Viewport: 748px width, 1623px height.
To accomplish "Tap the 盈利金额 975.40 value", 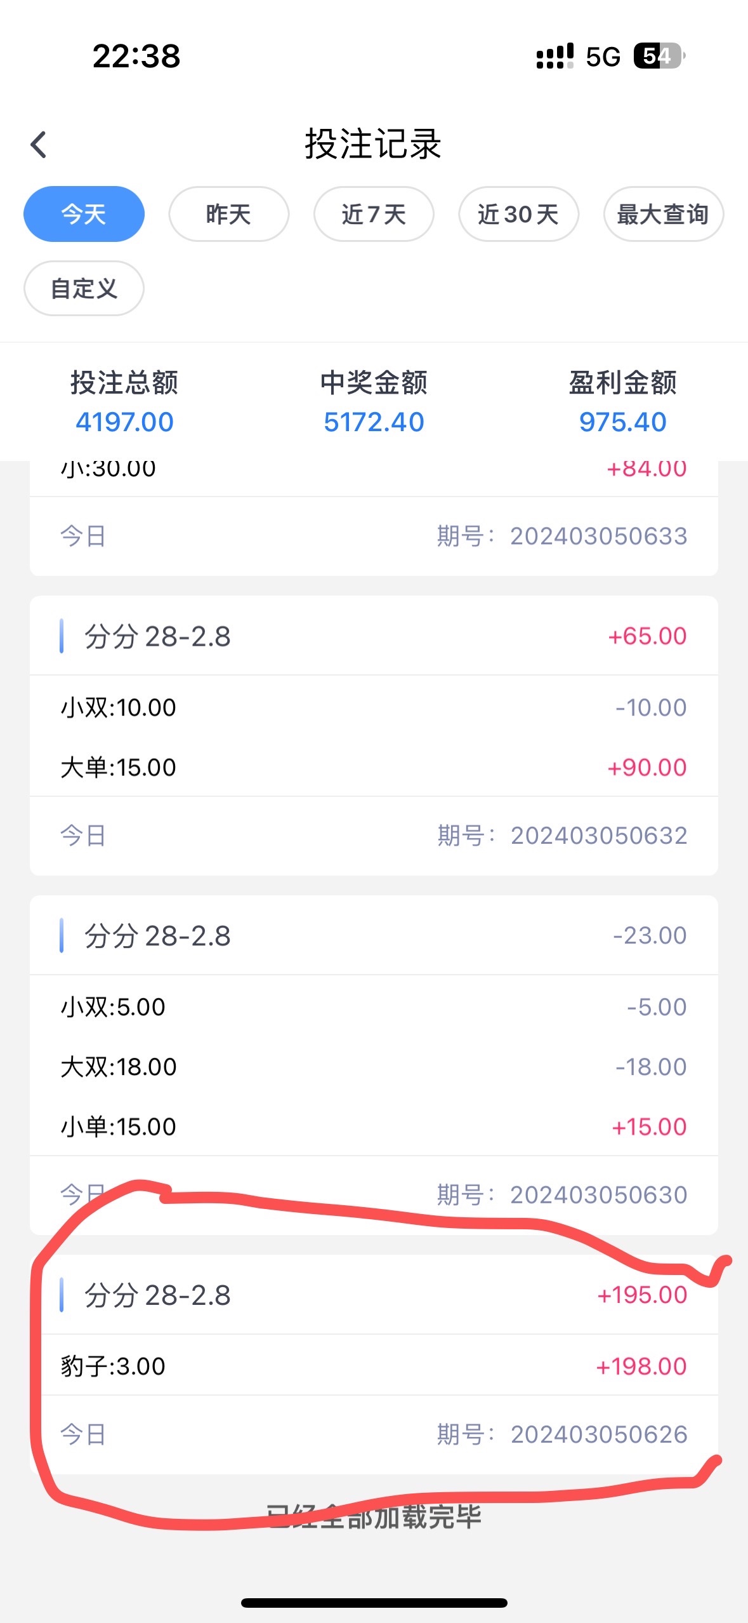I will pyautogui.click(x=622, y=422).
